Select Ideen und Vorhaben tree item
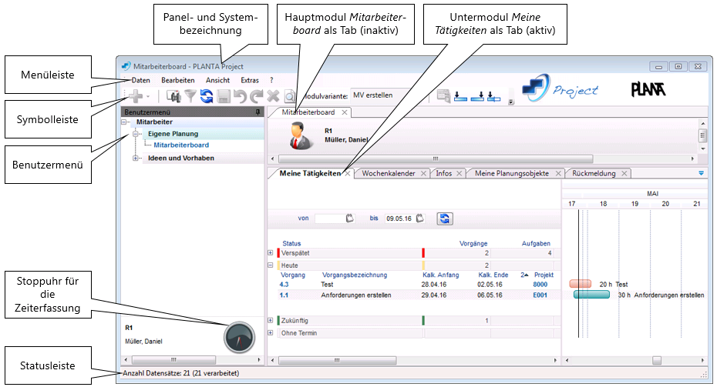The width and height of the screenshot is (717, 387). 181,158
